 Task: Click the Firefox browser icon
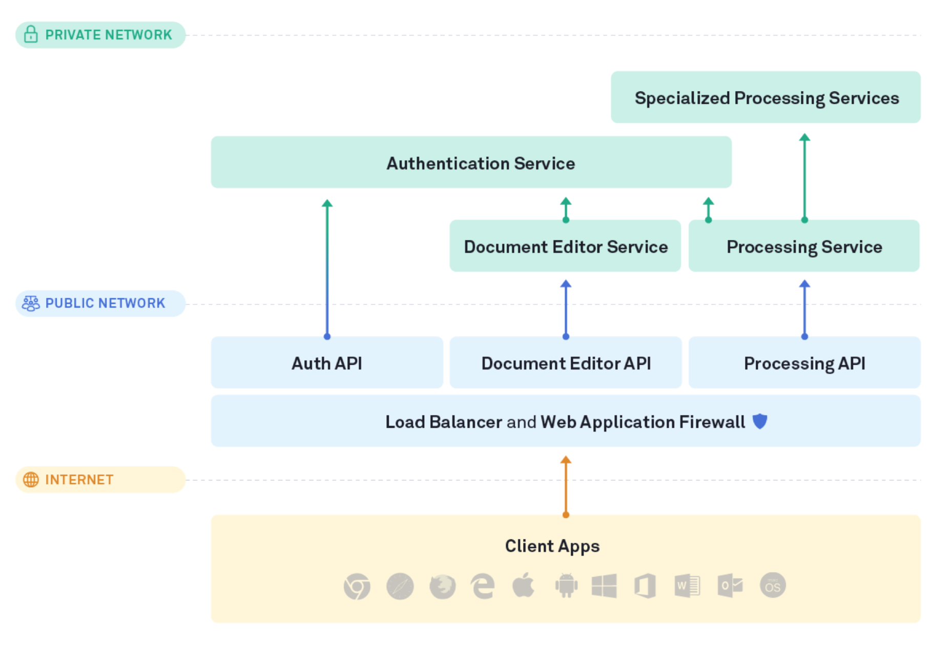[442, 587]
